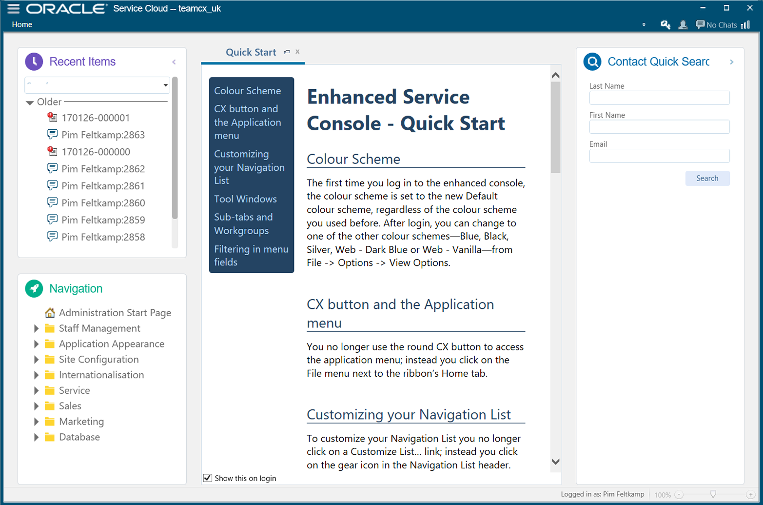Viewport: 763px width, 505px height.
Task: Click the 100% zoom level text
Action: pyautogui.click(x=663, y=495)
